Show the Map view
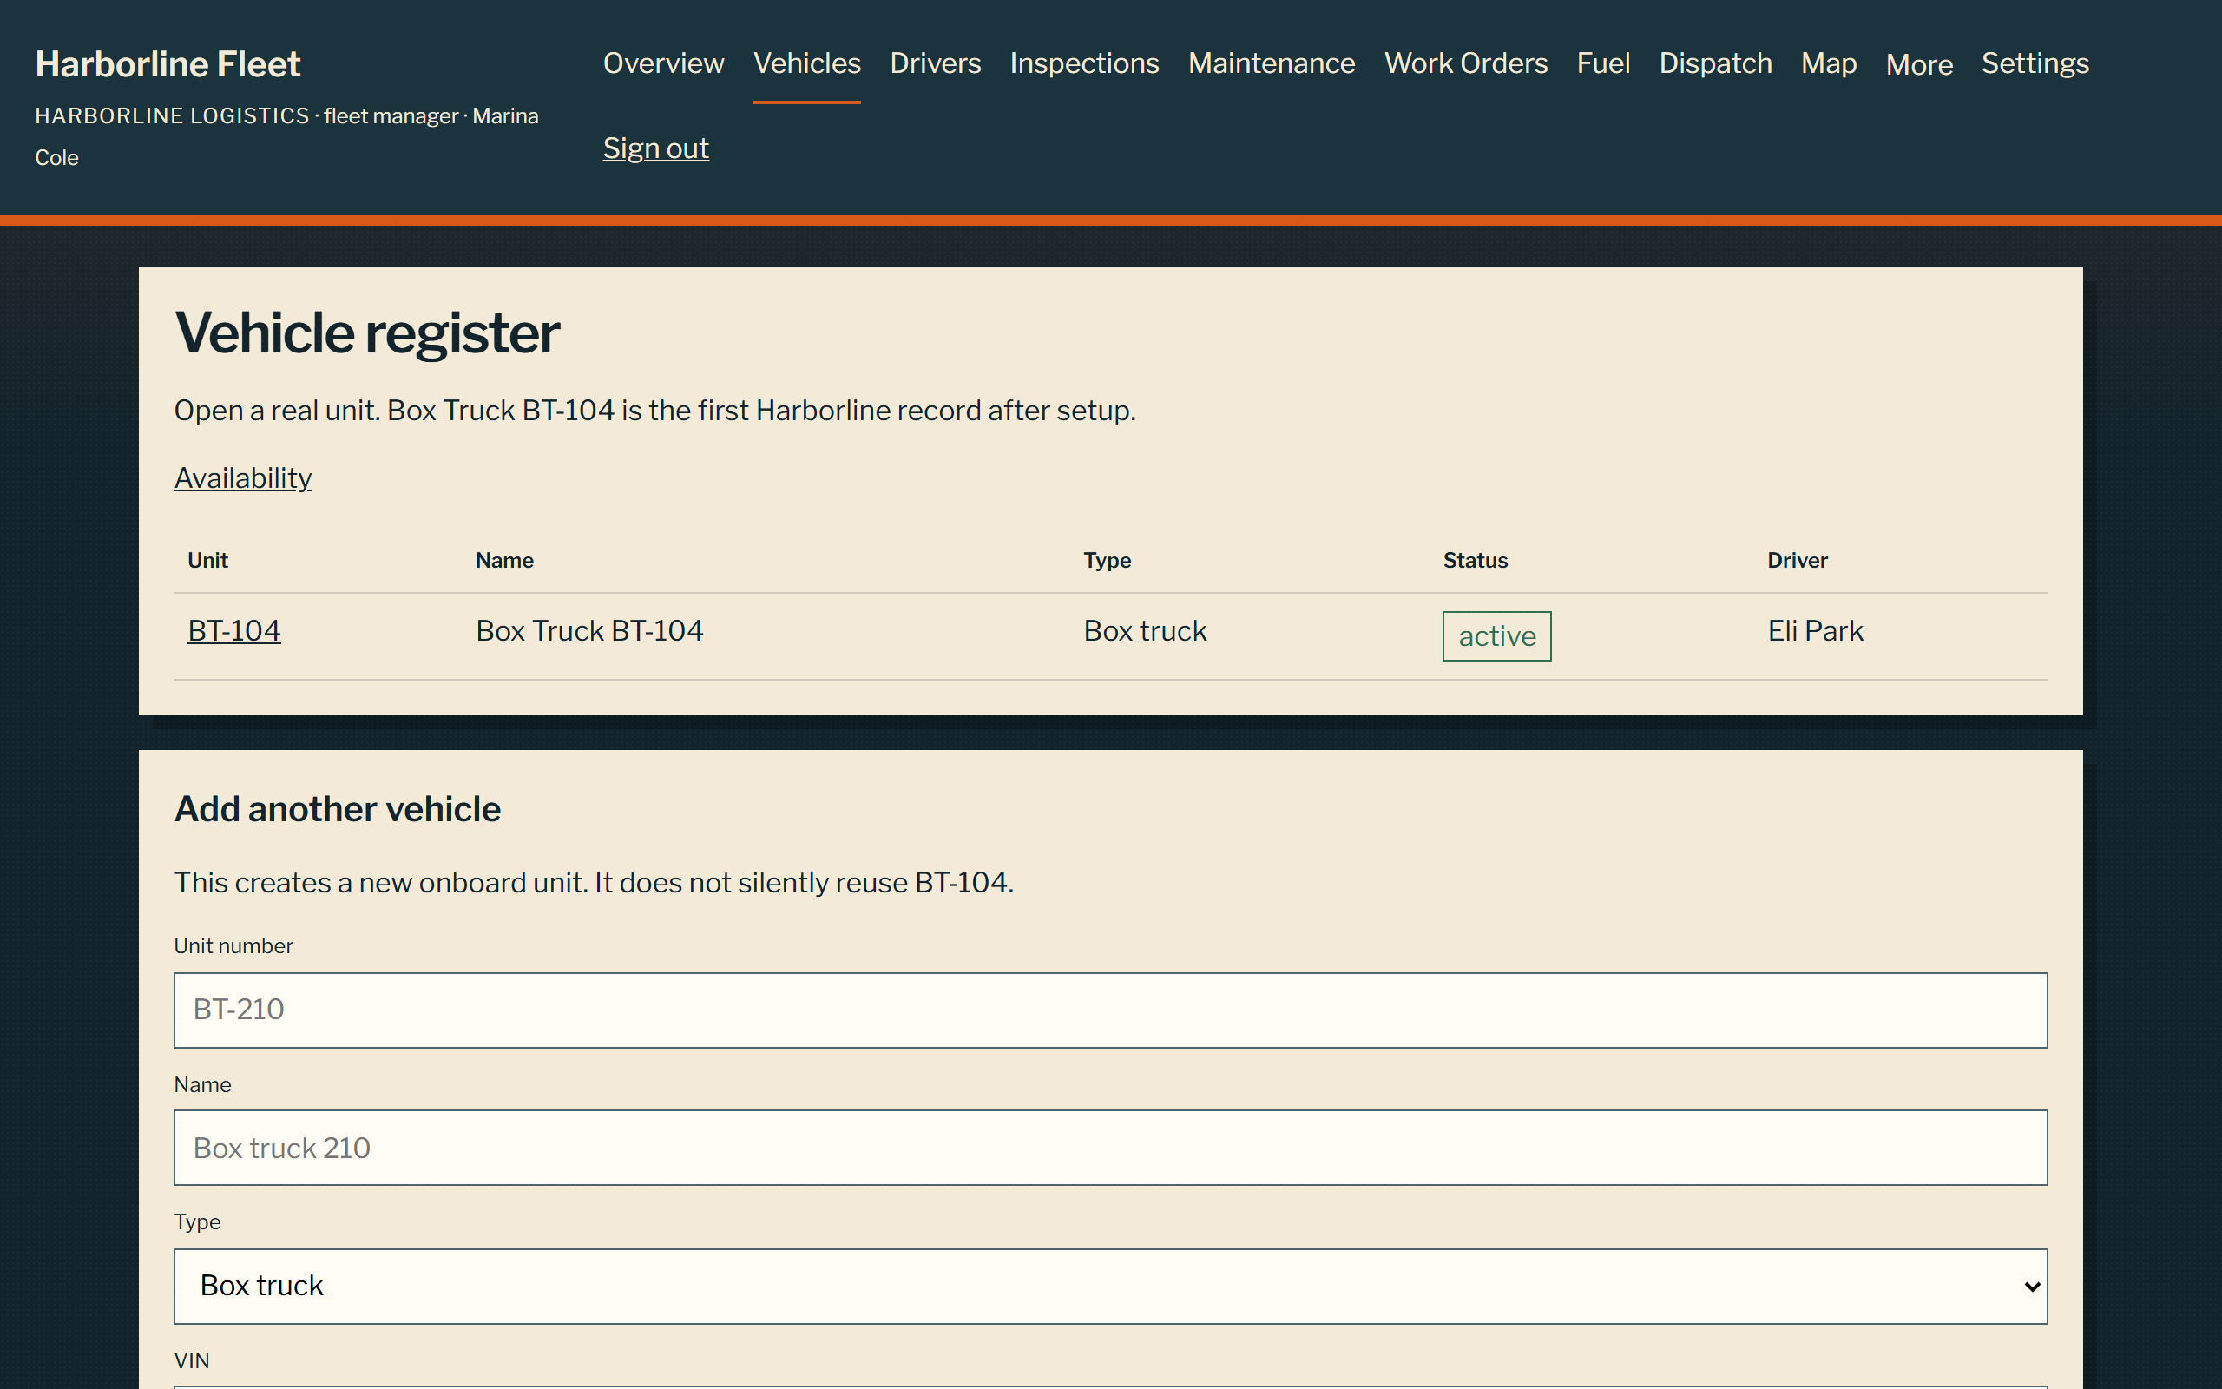The height and width of the screenshot is (1389, 2222). click(1828, 63)
